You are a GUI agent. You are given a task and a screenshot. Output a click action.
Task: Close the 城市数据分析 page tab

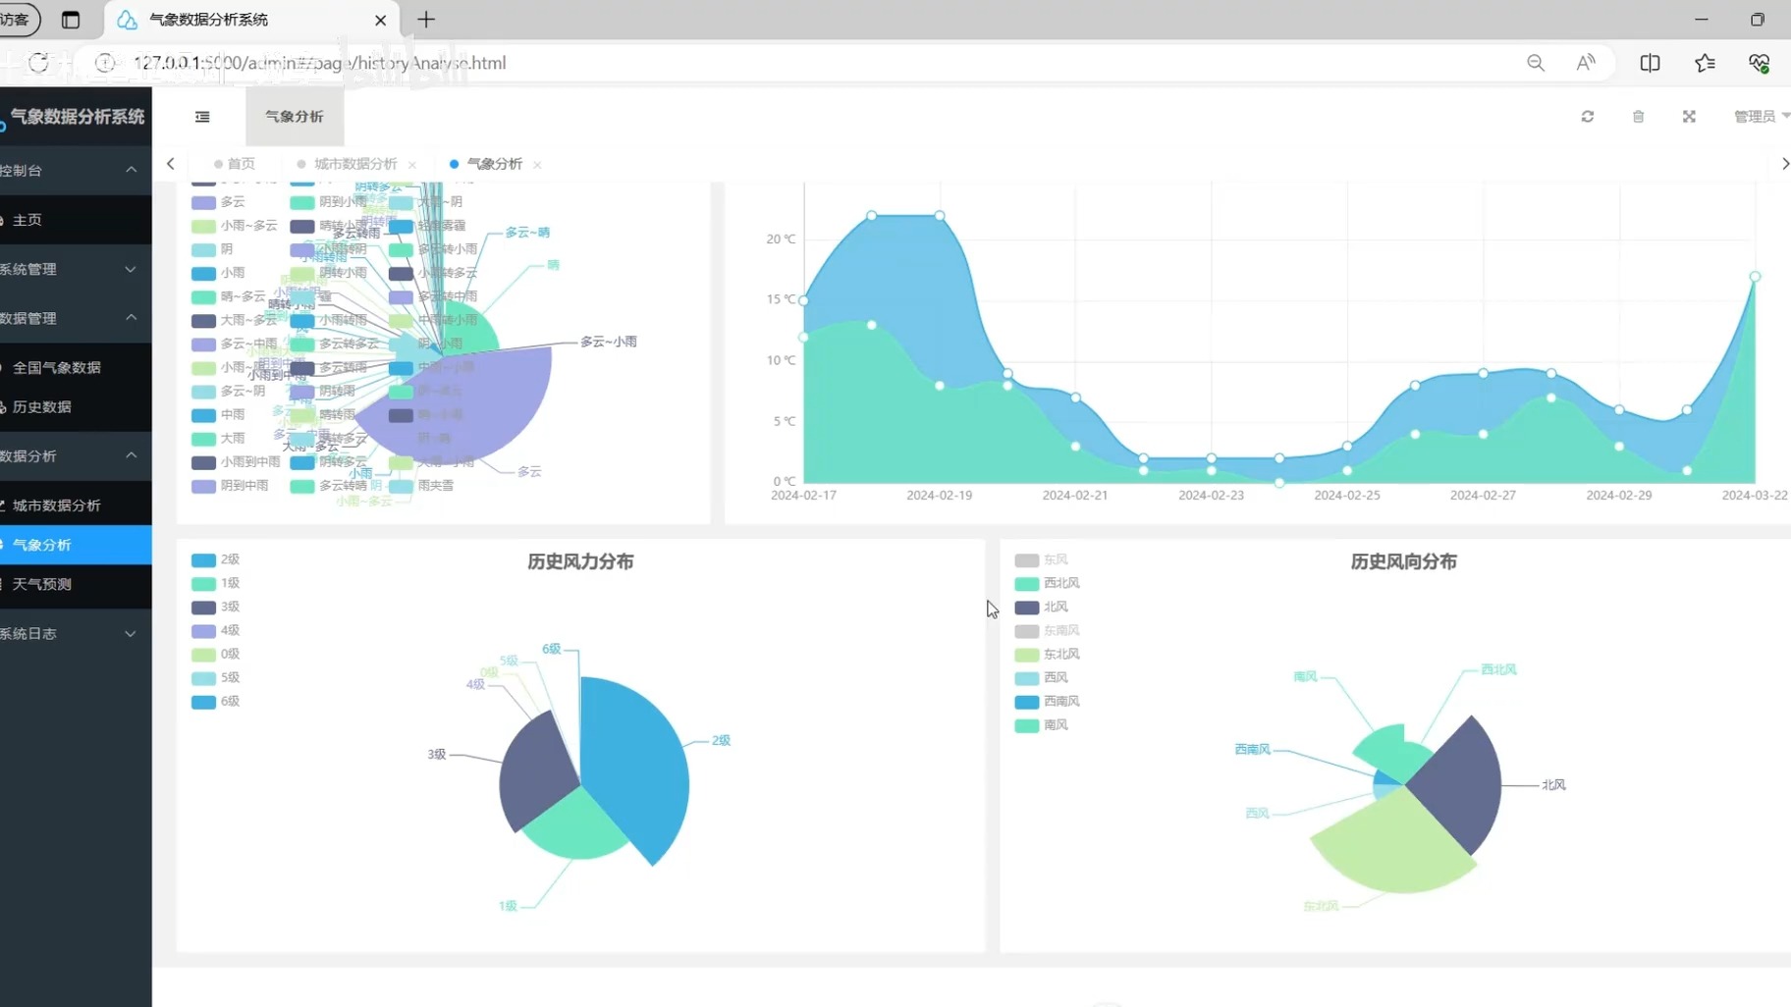(412, 165)
